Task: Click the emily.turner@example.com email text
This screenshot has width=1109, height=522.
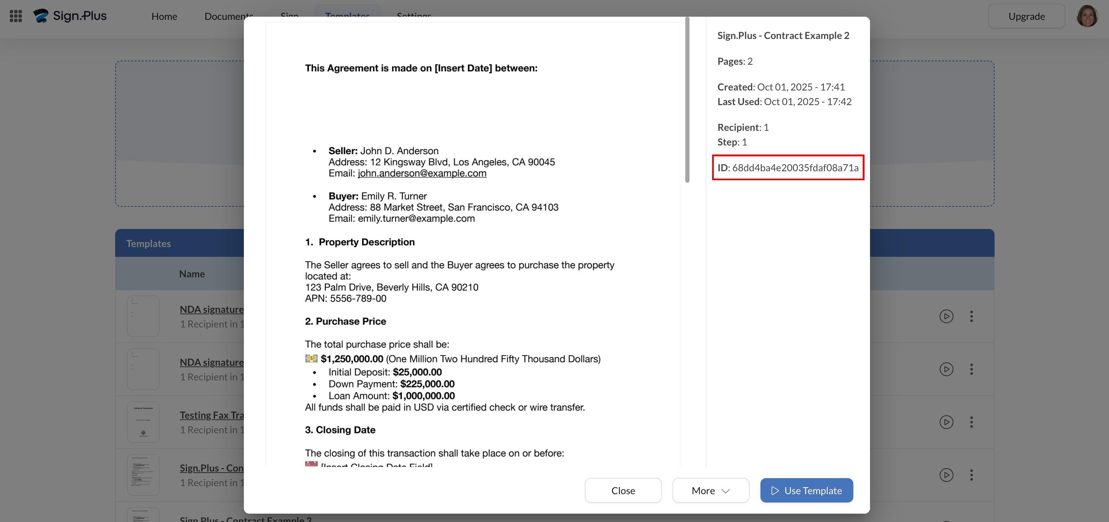Action: (416, 218)
